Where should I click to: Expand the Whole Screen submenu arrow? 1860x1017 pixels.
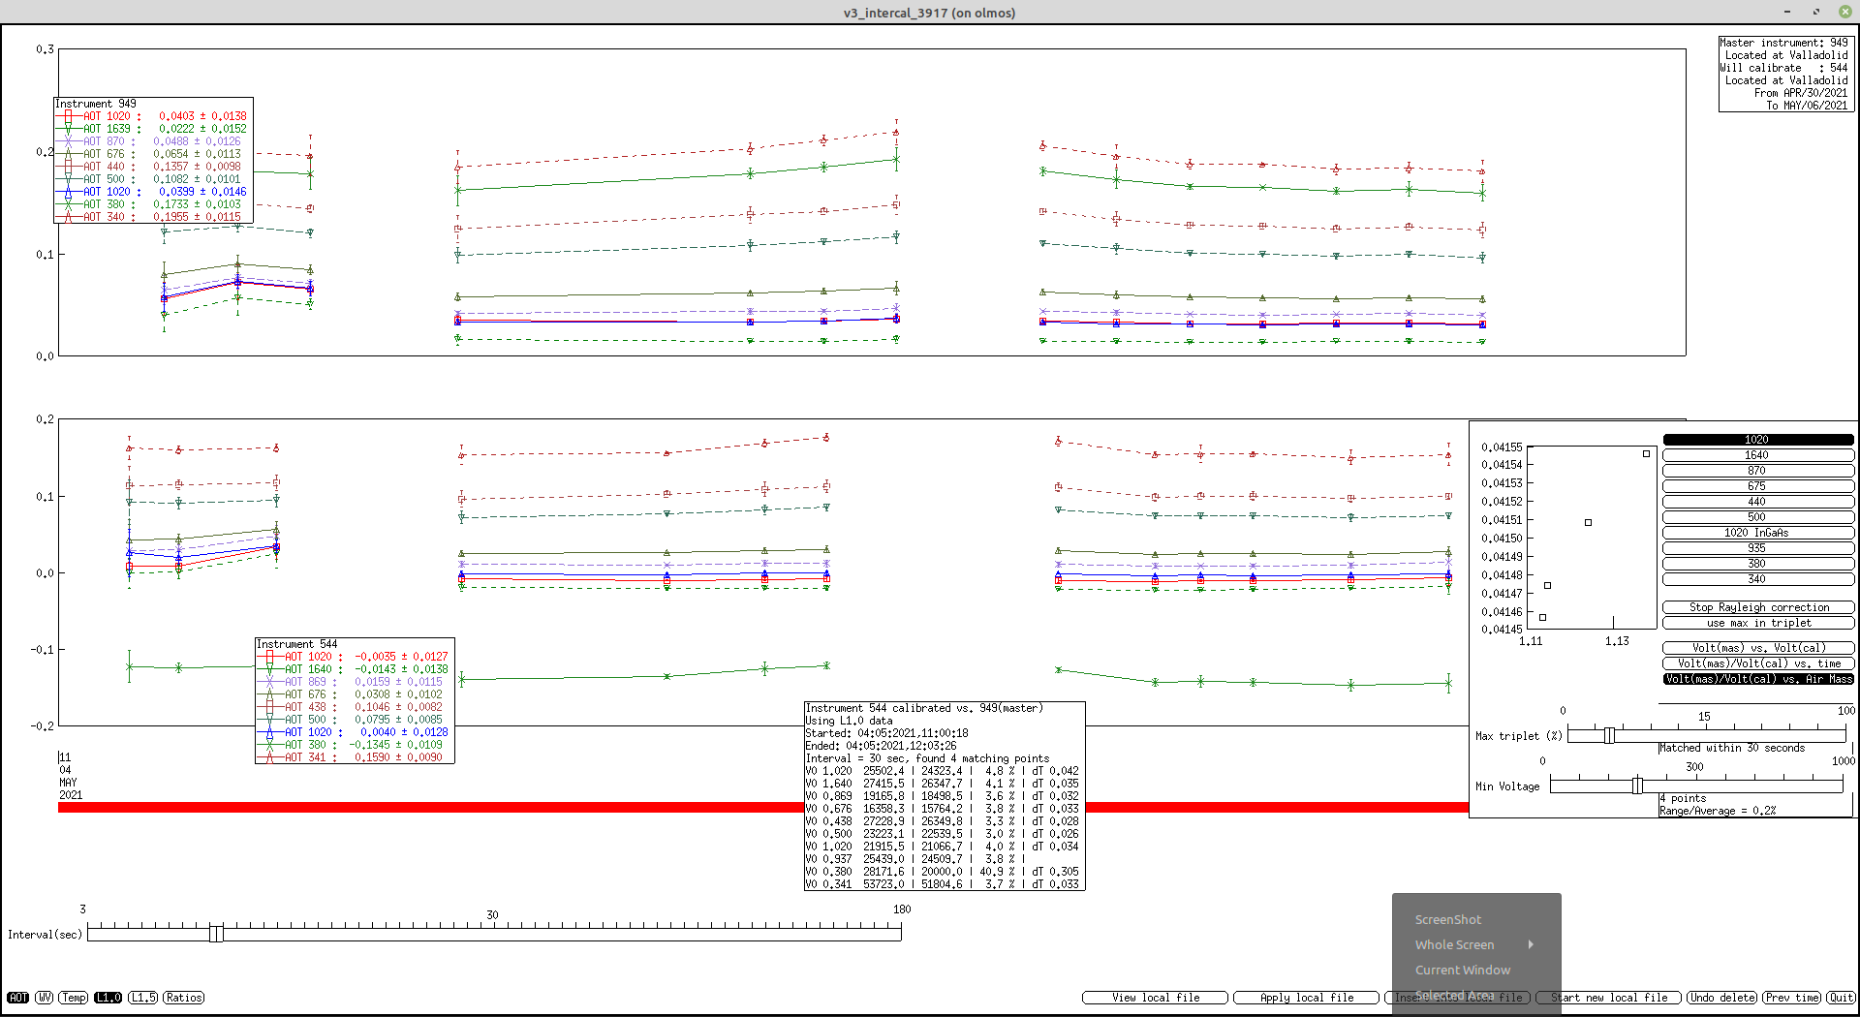pyautogui.click(x=1531, y=944)
